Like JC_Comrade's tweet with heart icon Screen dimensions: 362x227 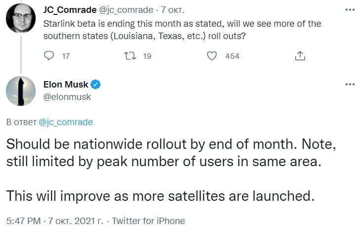click(x=212, y=56)
